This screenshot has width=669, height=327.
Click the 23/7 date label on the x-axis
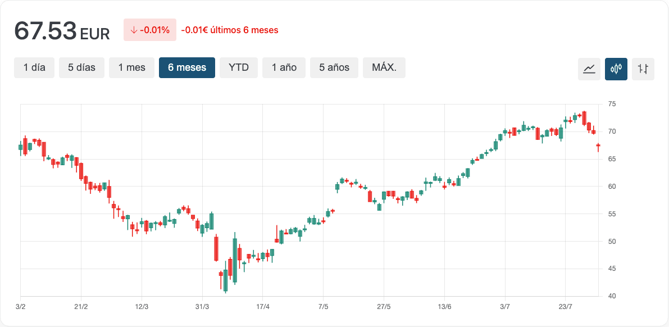566,306
